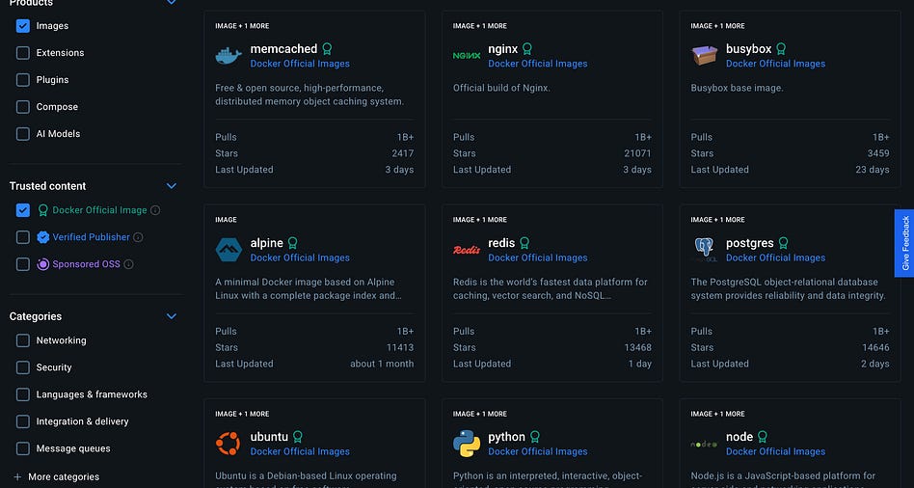Click the Verified Publisher filter label
Image resolution: width=914 pixels, height=488 pixels.
(91, 237)
